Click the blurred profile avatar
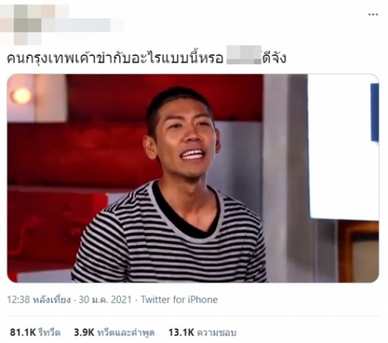The image size is (388, 343). pyautogui.click(x=21, y=24)
